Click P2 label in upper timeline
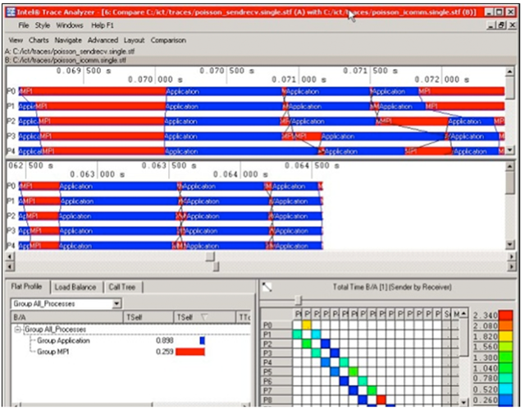This screenshot has width=525, height=410. click(x=11, y=121)
